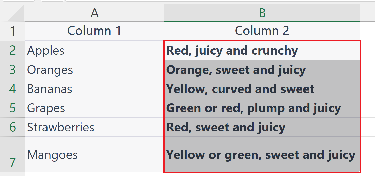Click cell 'Yellow, curved and sweet'
The height and width of the screenshot is (176, 375).
(x=262, y=89)
